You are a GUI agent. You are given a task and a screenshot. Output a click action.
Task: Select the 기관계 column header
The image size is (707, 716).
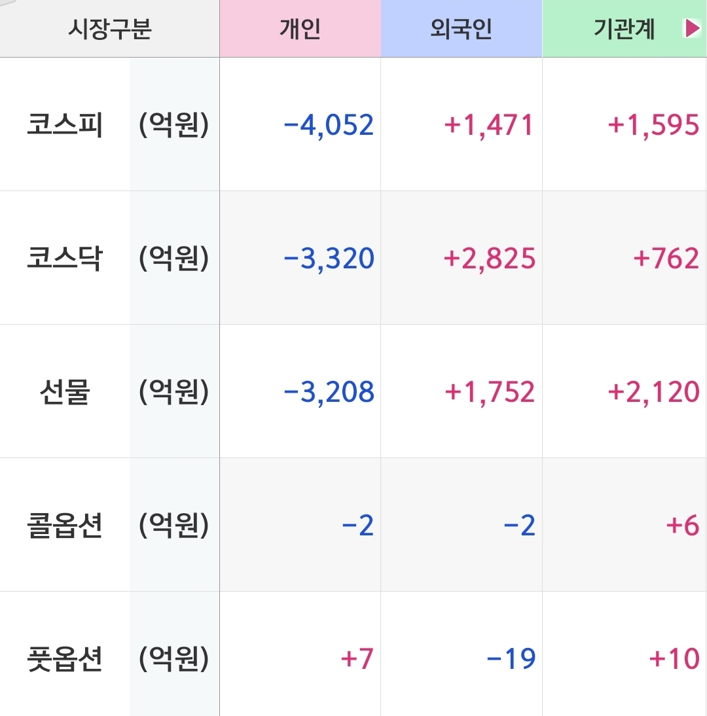[x=625, y=28]
